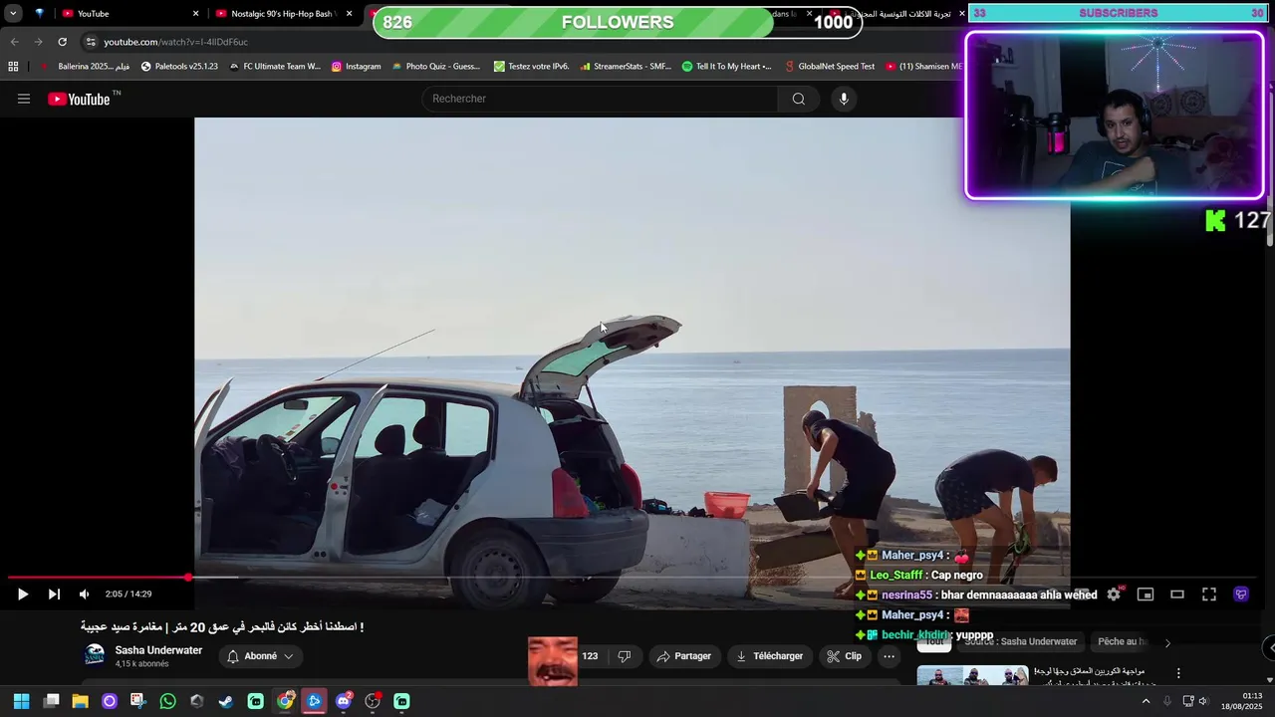Open the miniplayer
This screenshot has height=717, width=1275.
(x=1146, y=595)
